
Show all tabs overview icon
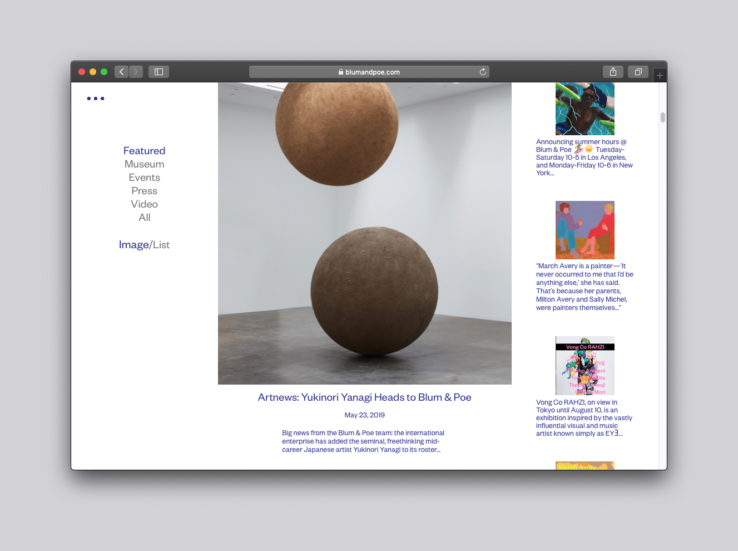(638, 72)
